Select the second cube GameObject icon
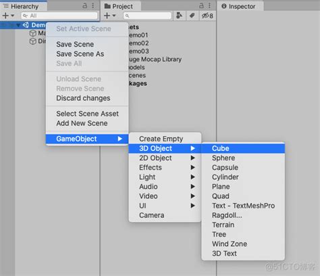The image size is (320, 276). [33, 41]
